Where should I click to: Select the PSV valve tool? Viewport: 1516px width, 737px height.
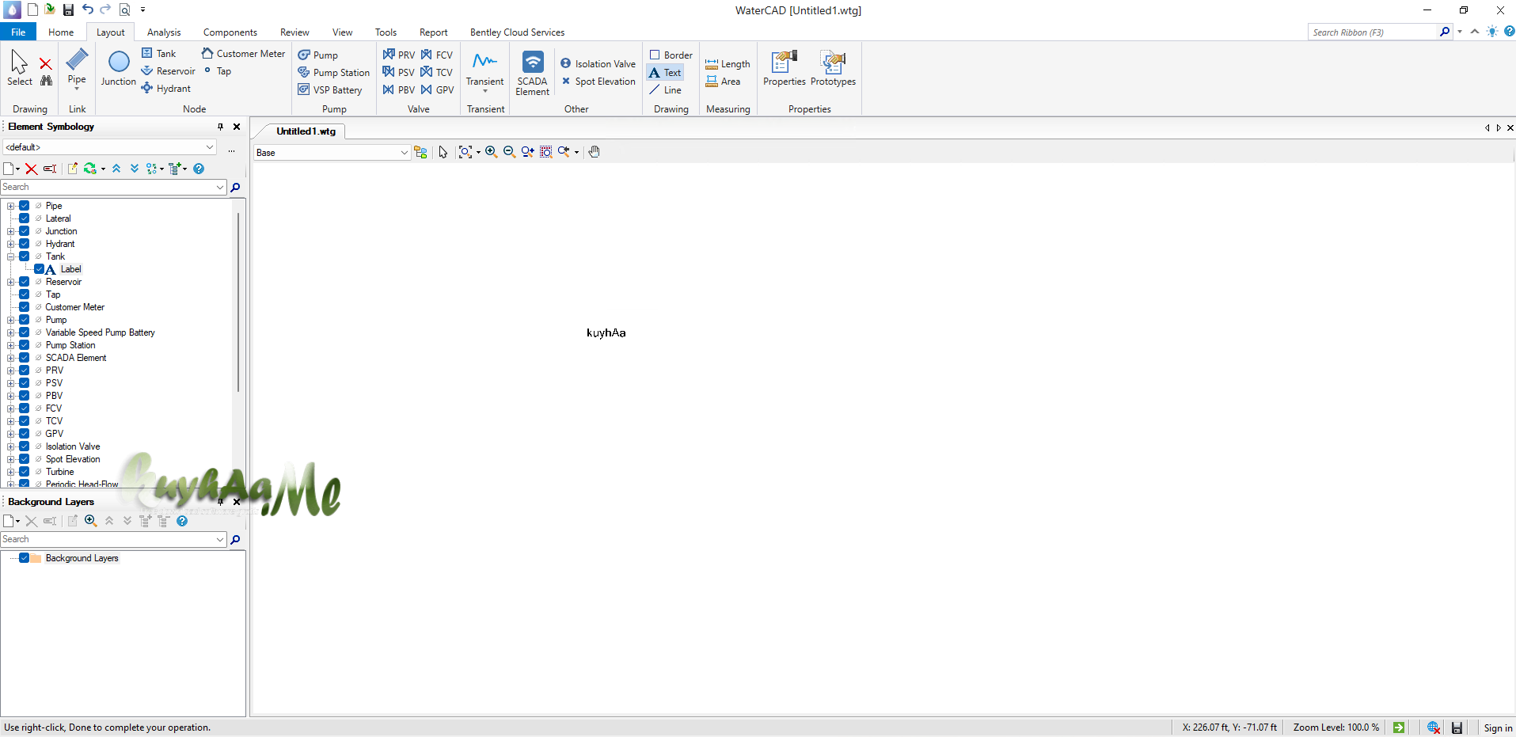click(399, 72)
